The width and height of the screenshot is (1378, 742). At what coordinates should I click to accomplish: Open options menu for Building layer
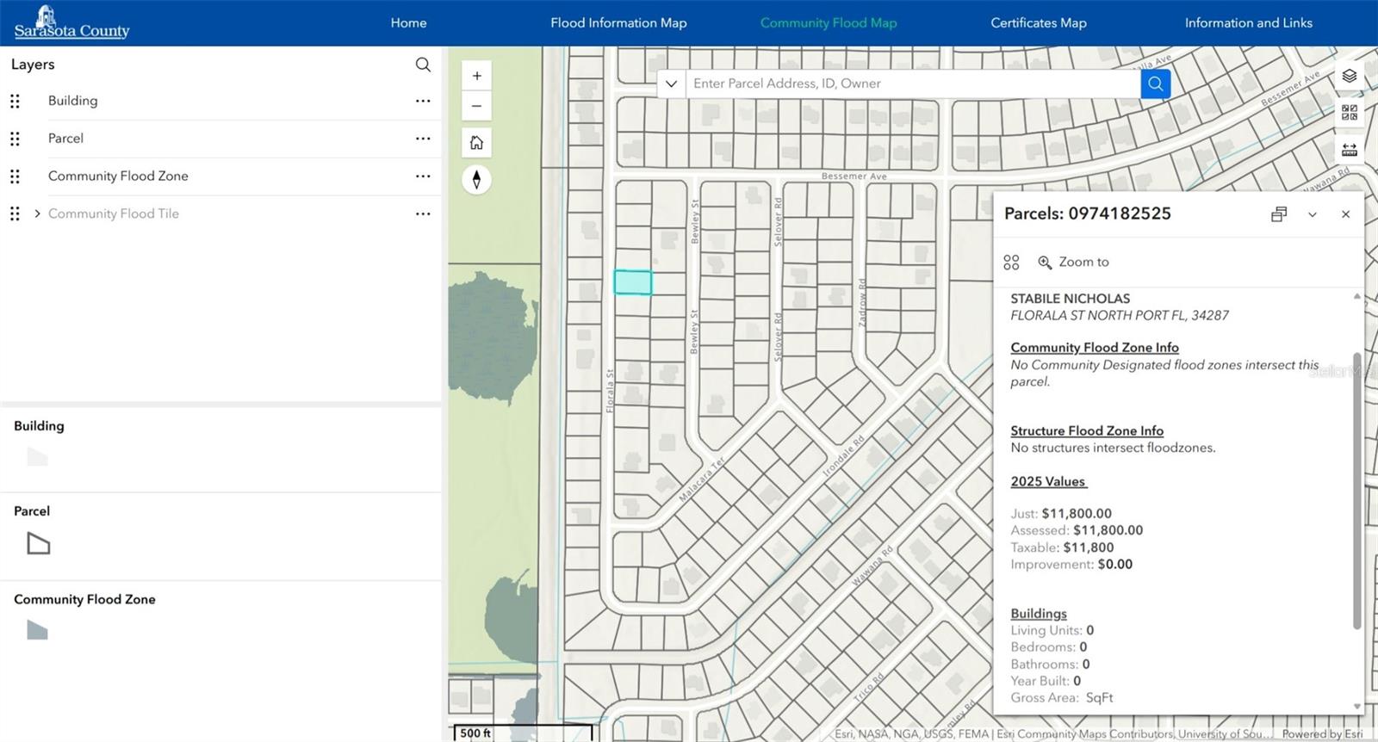(x=423, y=101)
